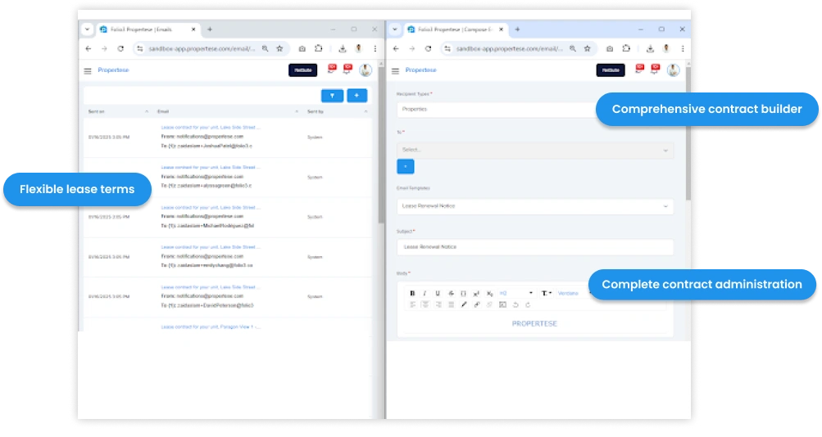Click the address bar in the Emails window
Viewport: 822px width, 437px height.
pyautogui.click(x=210, y=48)
